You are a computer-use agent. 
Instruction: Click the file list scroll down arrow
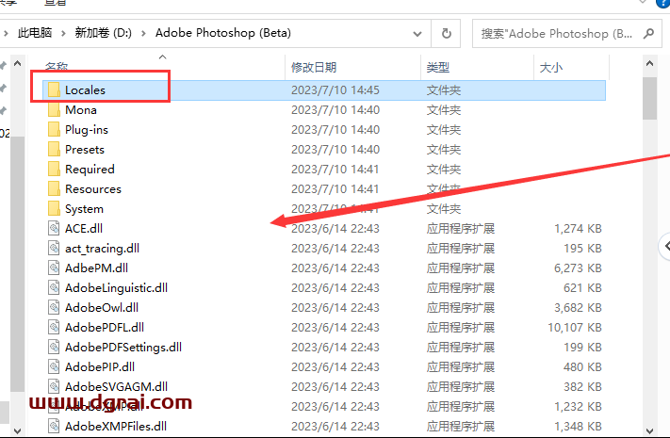click(649, 430)
